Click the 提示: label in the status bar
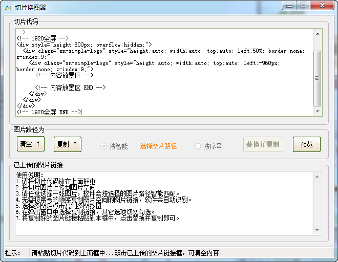Screen dimensions: 338x262 pos(12,253)
